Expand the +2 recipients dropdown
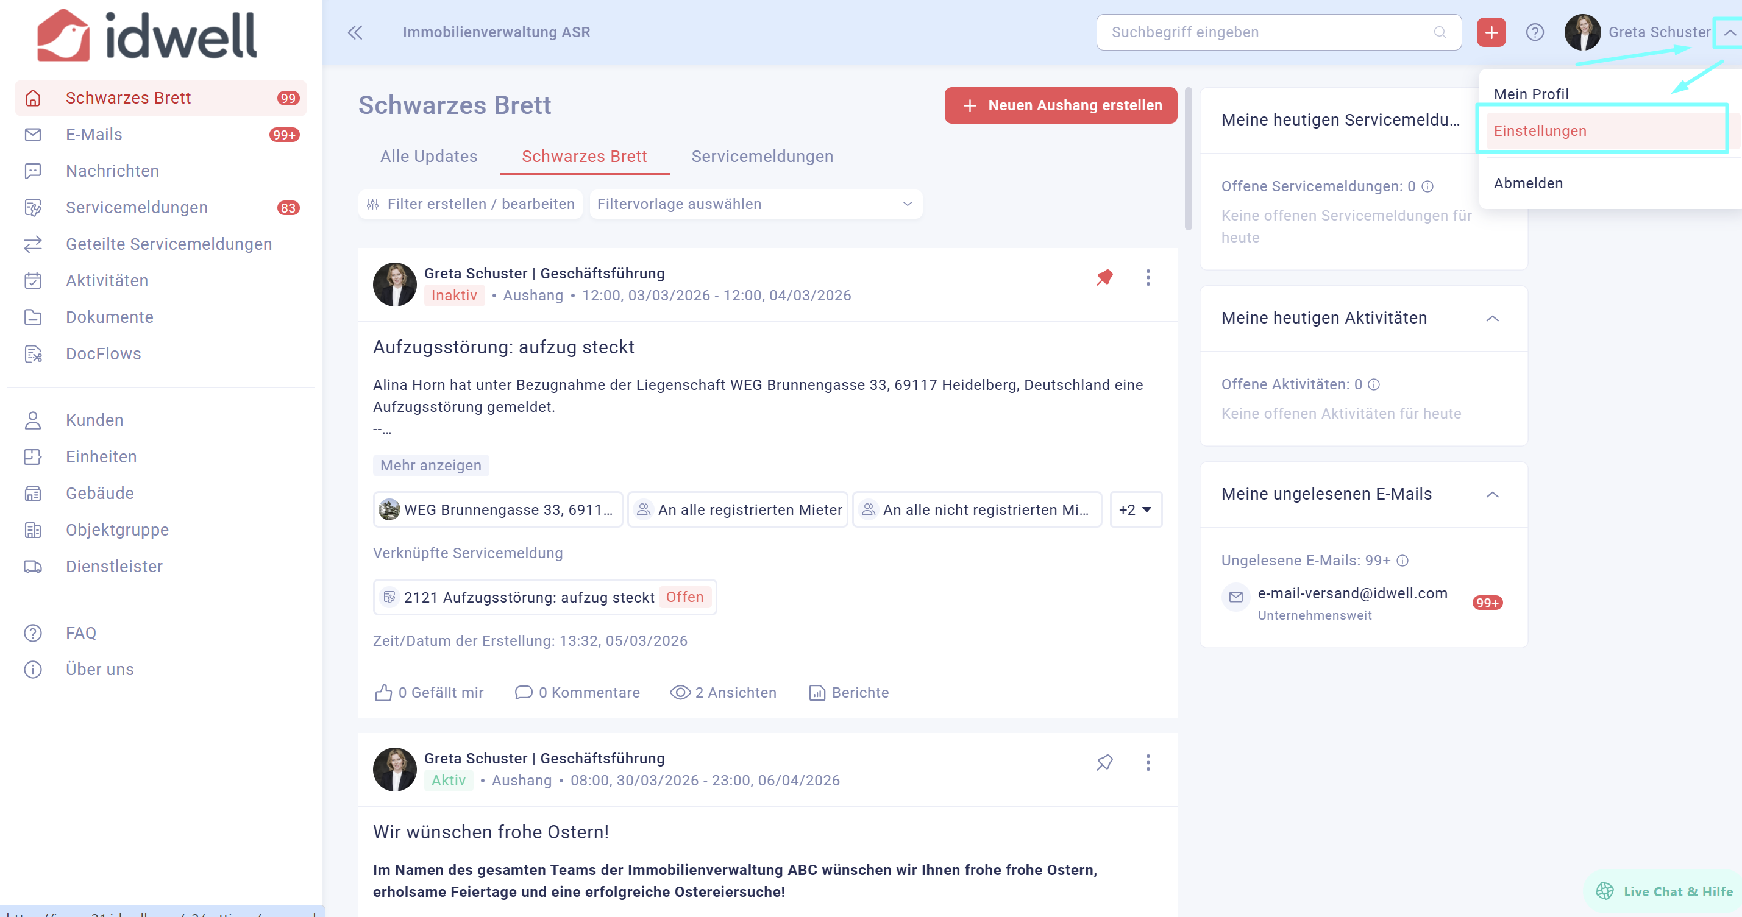The height and width of the screenshot is (917, 1742). pos(1136,509)
